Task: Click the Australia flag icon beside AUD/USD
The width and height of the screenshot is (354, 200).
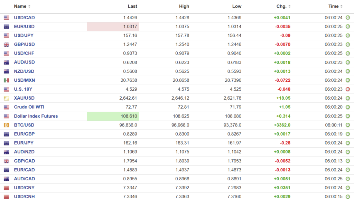Action: [6, 62]
